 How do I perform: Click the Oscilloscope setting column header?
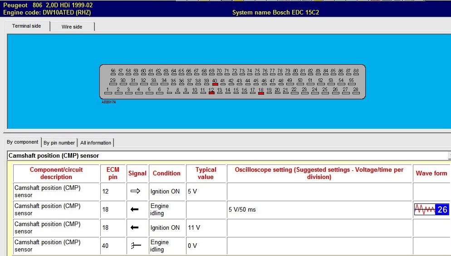click(x=319, y=173)
